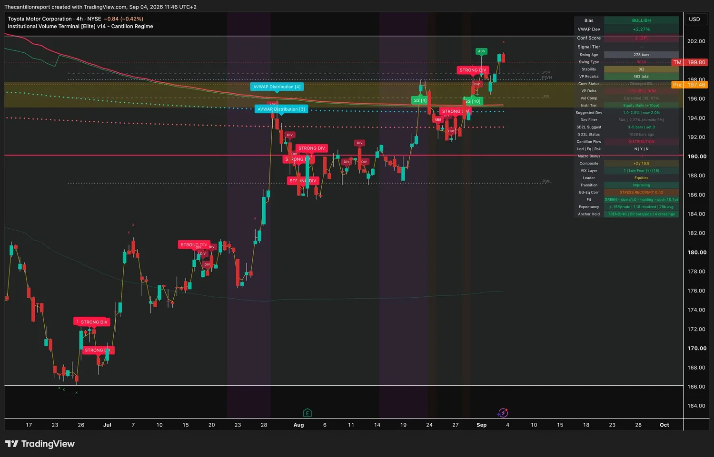The width and height of the screenshot is (714, 457).
Task: Click the earnings 'E' marker on the time axis
Action: click(307, 413)
